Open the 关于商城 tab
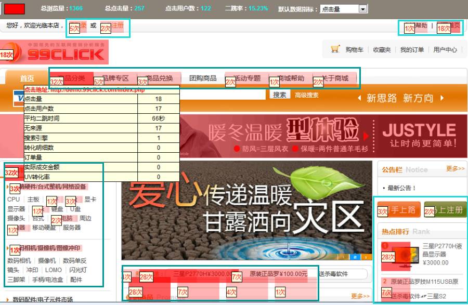 pyautogui.click(x=335, y=78)
